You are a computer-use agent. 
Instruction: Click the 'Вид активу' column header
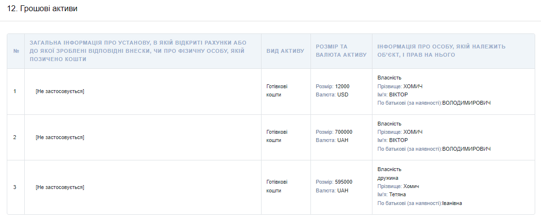(285, 51)
